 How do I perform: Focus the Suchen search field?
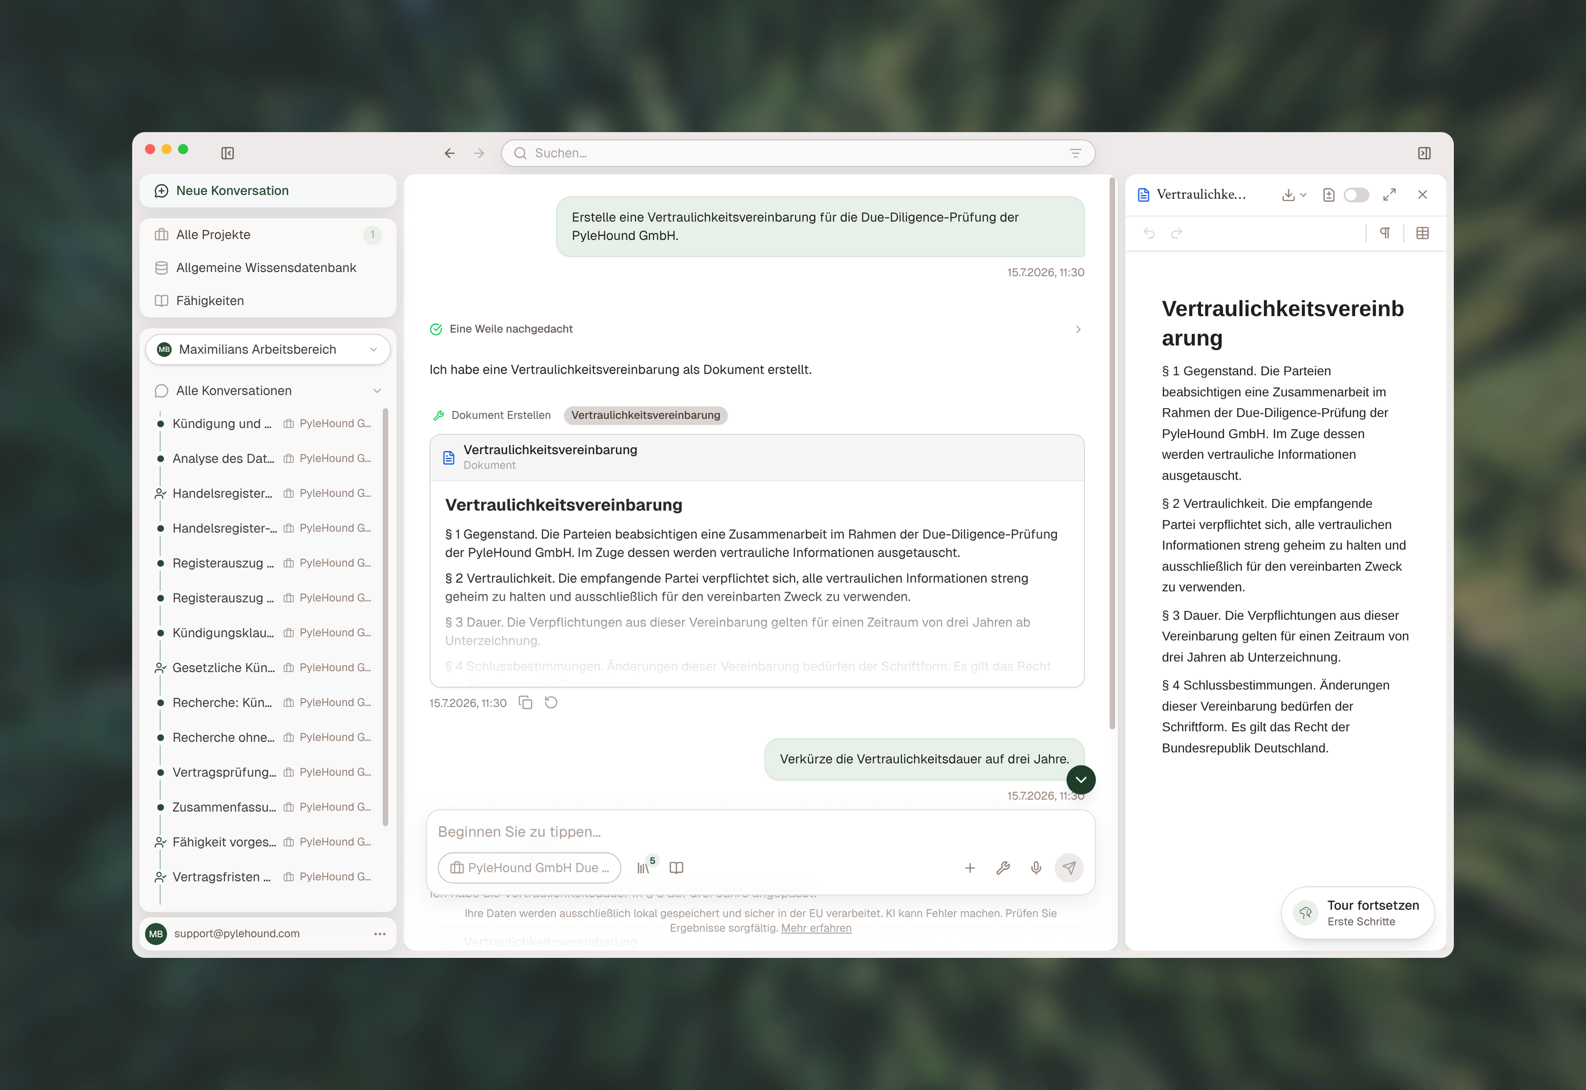pyautogui.click(x=798, y=153)
